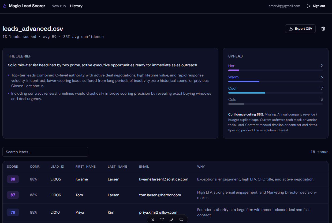Click the 'Solid mid-tier list' debrief headline
This screenshot has width=332, height=223.
click(x=103, y=65)
